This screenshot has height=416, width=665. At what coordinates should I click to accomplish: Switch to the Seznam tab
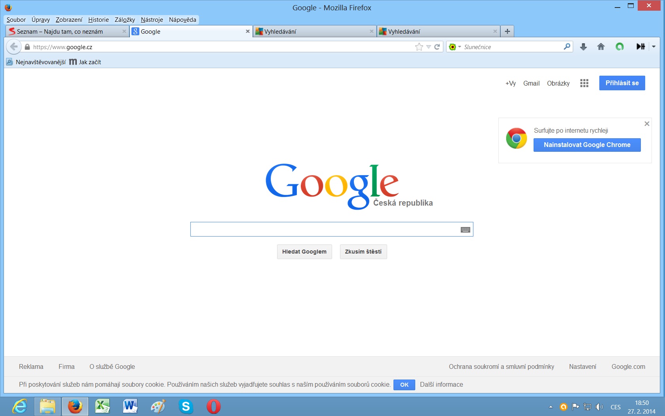pos(67,31)
